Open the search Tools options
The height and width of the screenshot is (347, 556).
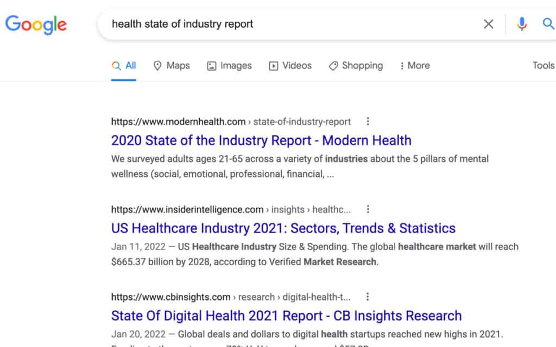[x=543, y=65]
